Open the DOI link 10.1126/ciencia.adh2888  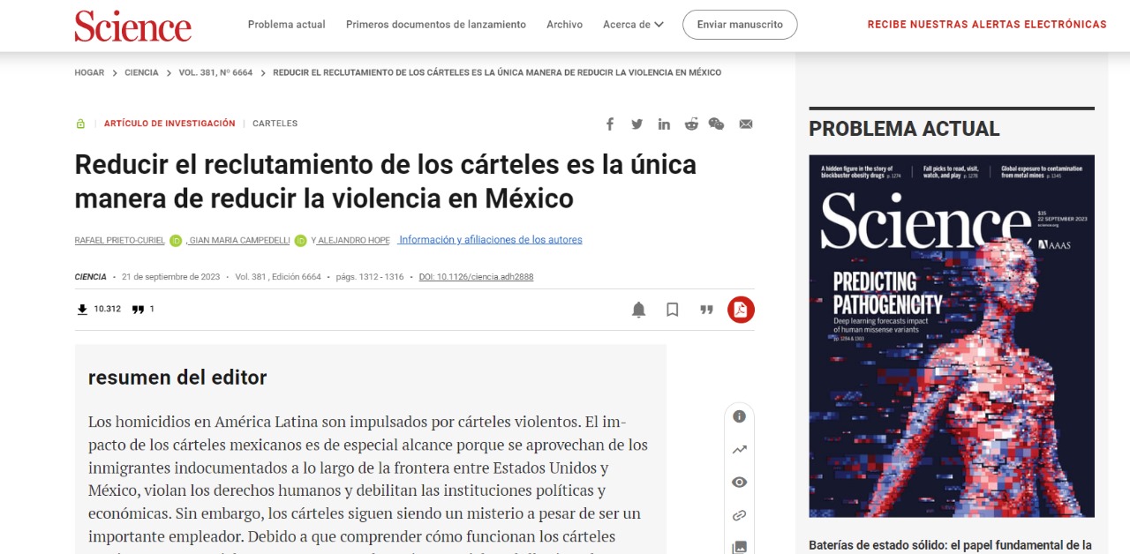476,277
